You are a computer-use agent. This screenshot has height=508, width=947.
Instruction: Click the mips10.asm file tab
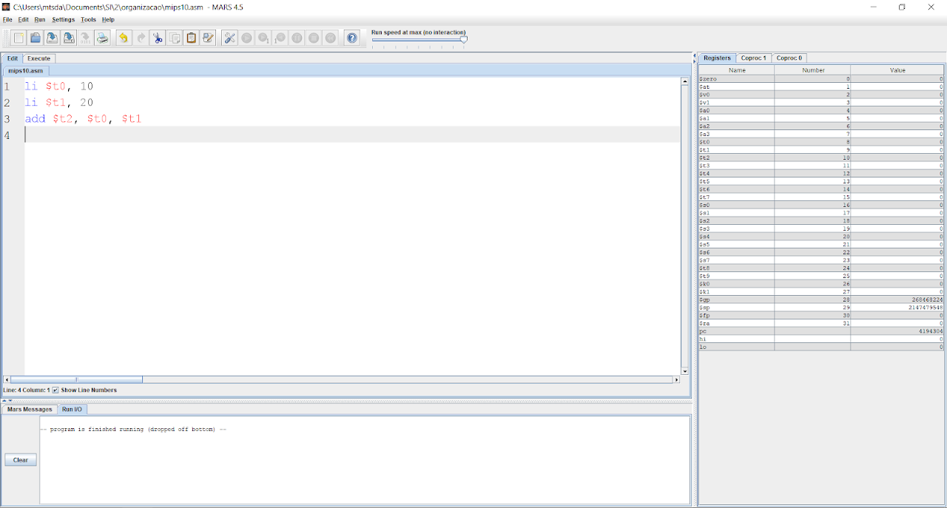pyautogui.click(x=26, y=70)
